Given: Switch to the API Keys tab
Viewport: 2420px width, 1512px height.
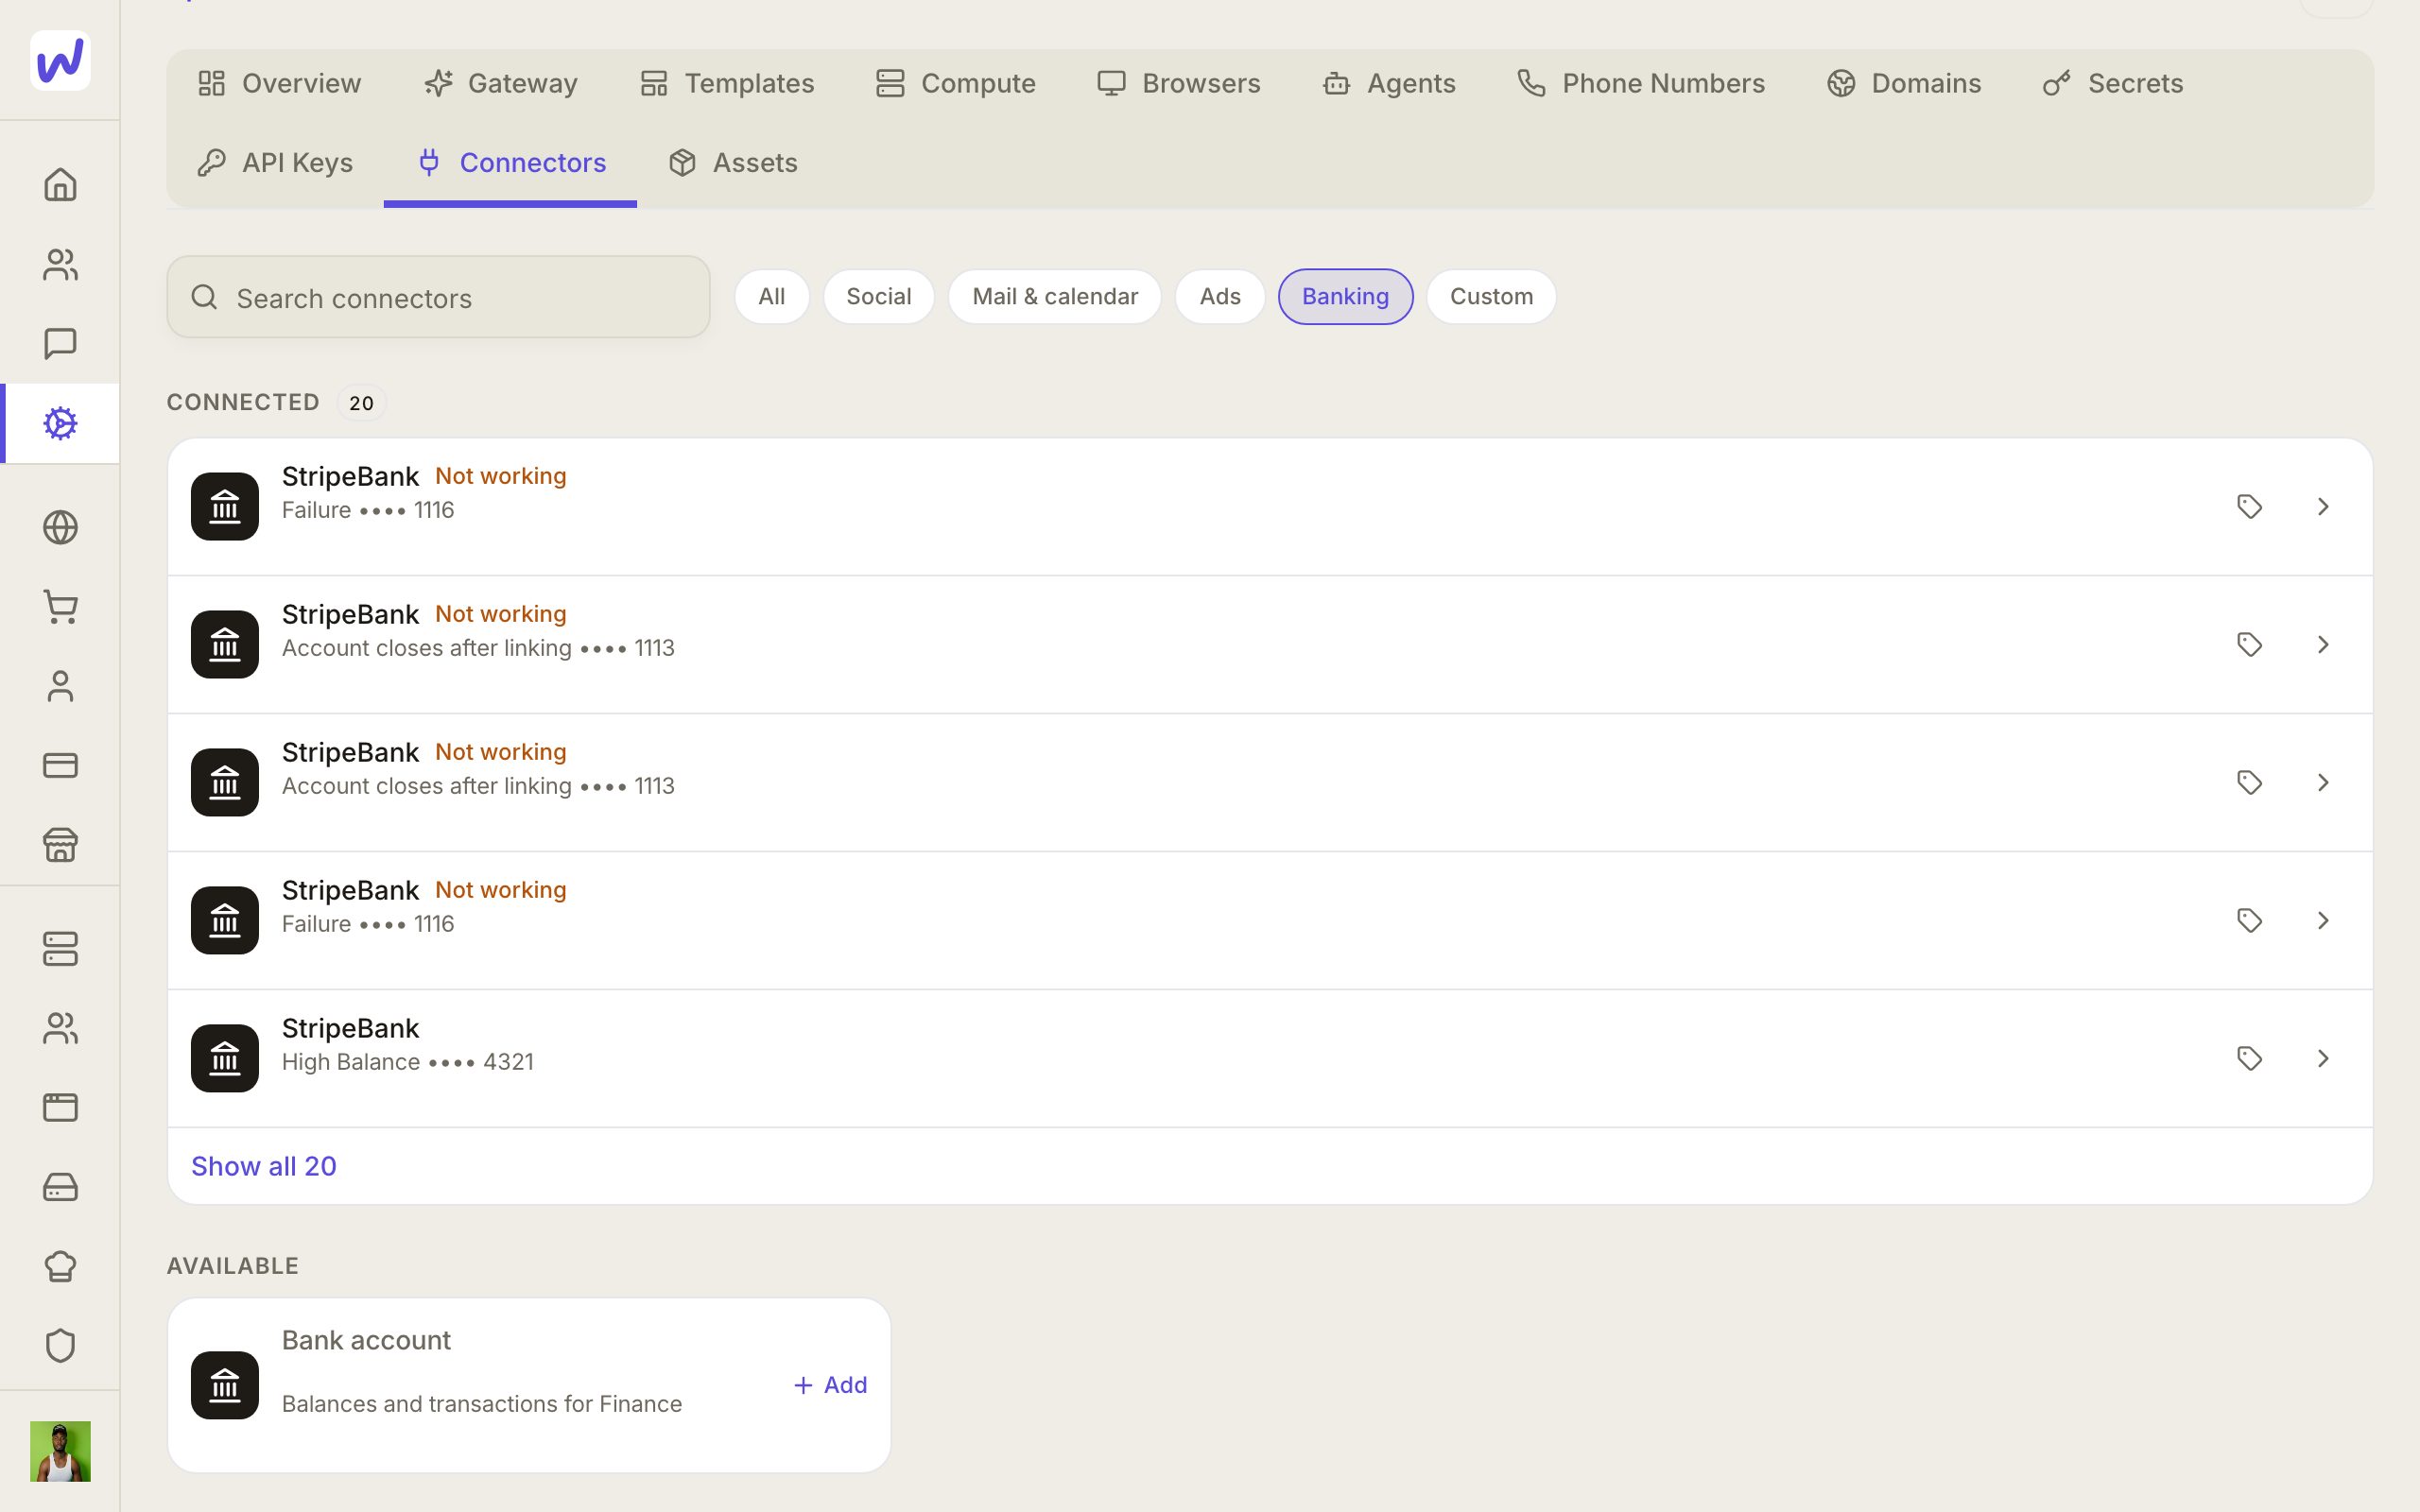Looking at the screenshot, I should pos(275,162).
